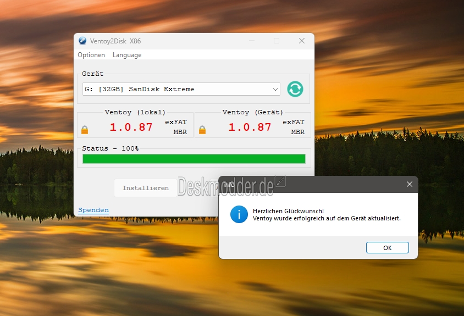Click the Gerät group label

[92, 74]
